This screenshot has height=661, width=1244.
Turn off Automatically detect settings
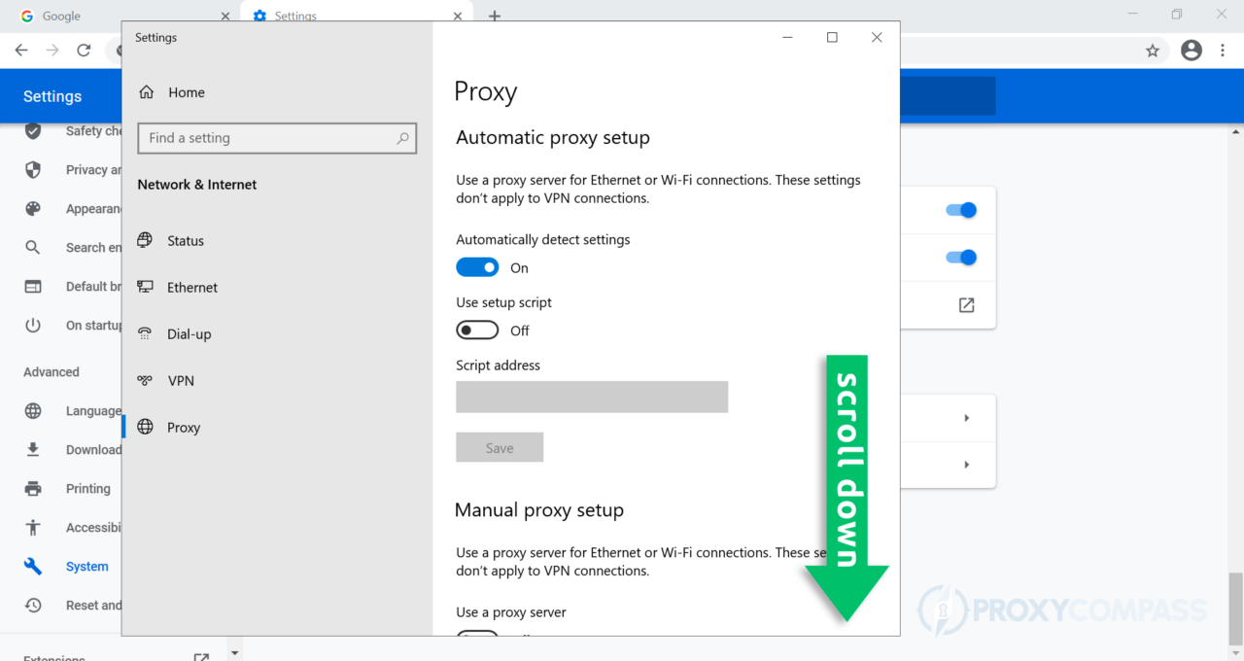pyautogui.click(x=477, y=266)
